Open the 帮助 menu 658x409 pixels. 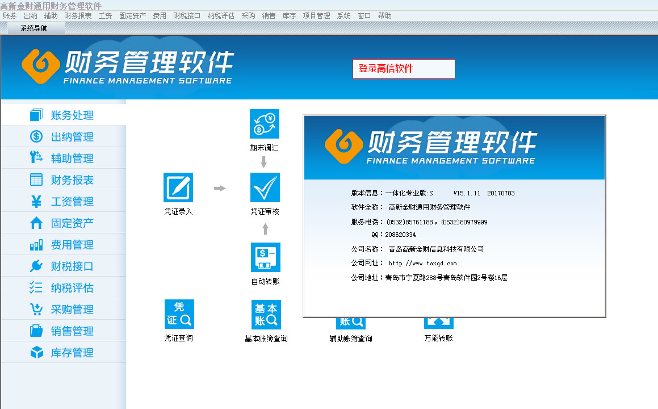(x=384, y=16)
